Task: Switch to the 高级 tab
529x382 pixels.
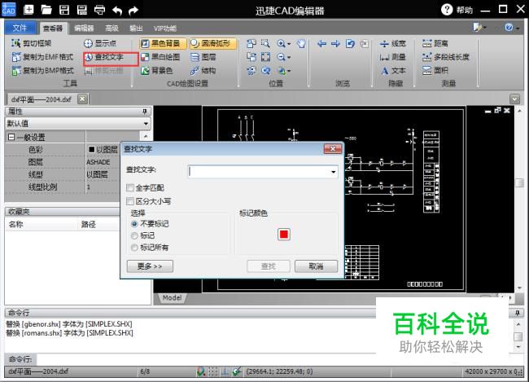Action: [x=111, y=29]
